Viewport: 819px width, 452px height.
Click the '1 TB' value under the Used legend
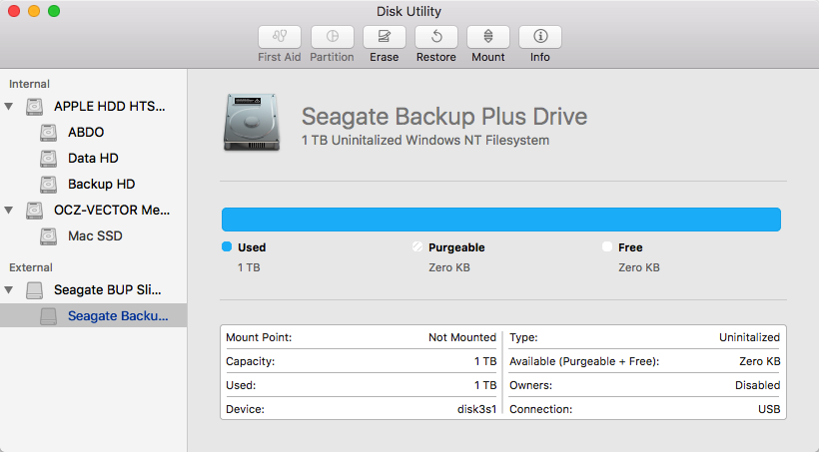(249, 267)
